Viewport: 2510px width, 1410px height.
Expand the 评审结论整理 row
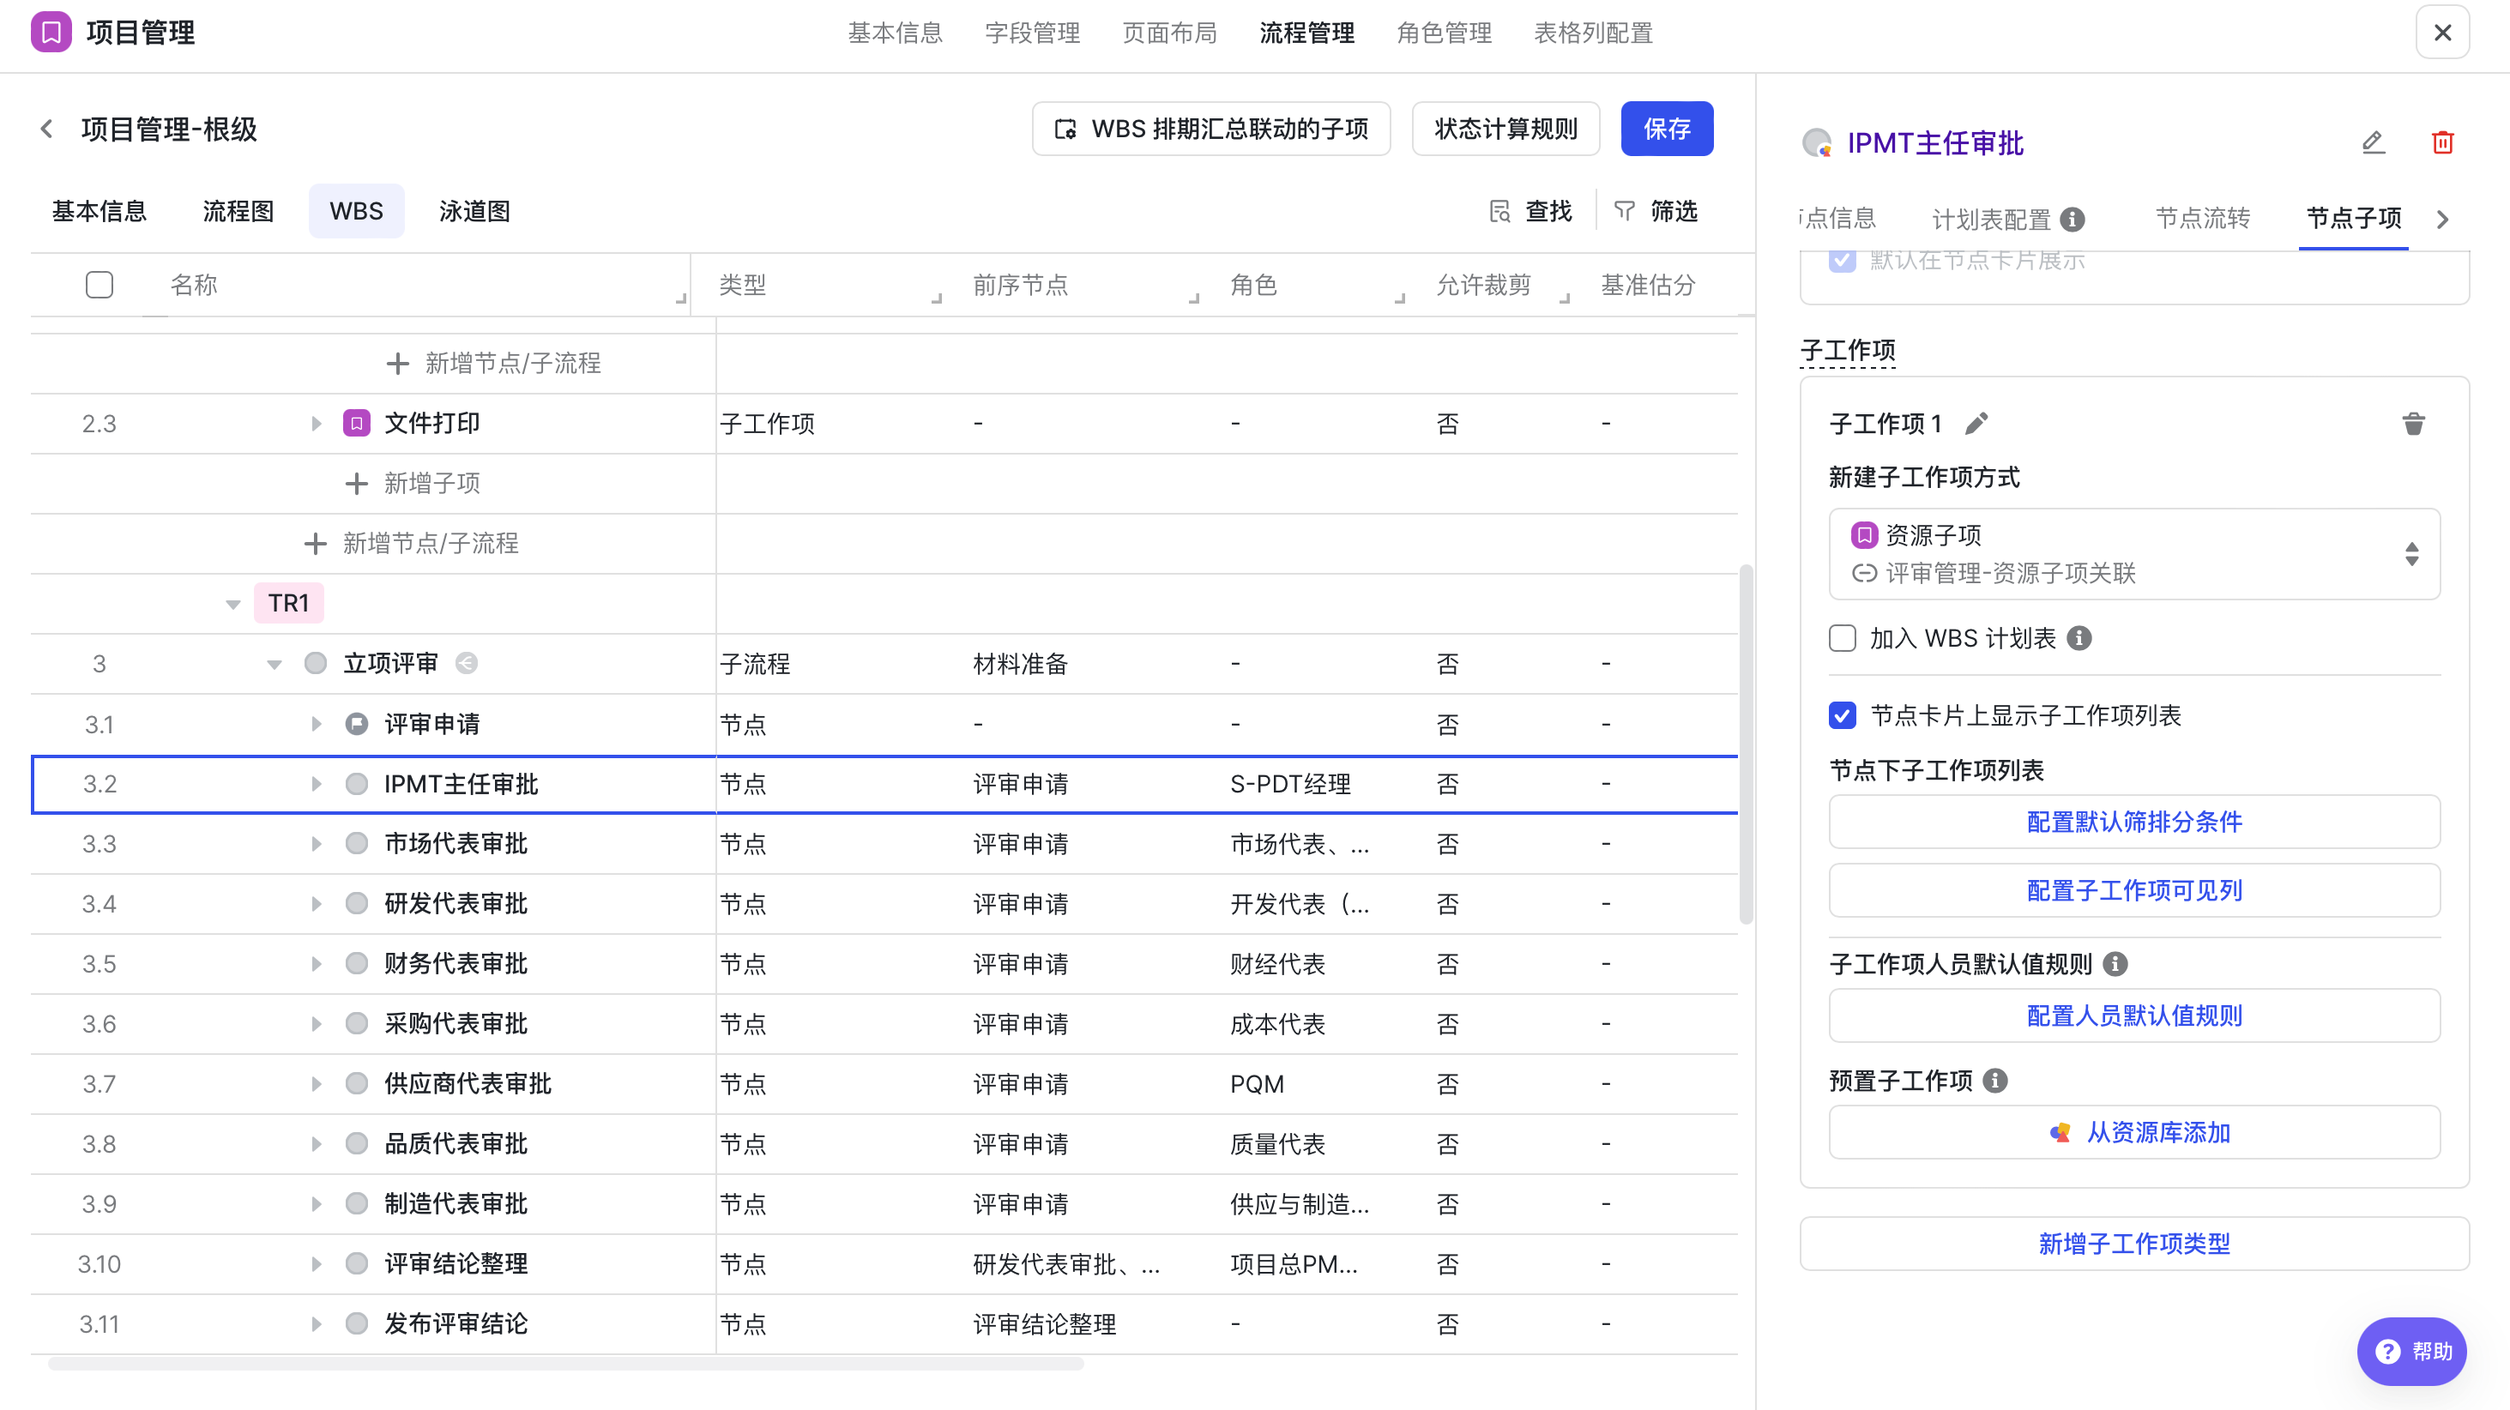click(x=316, y=1265)
